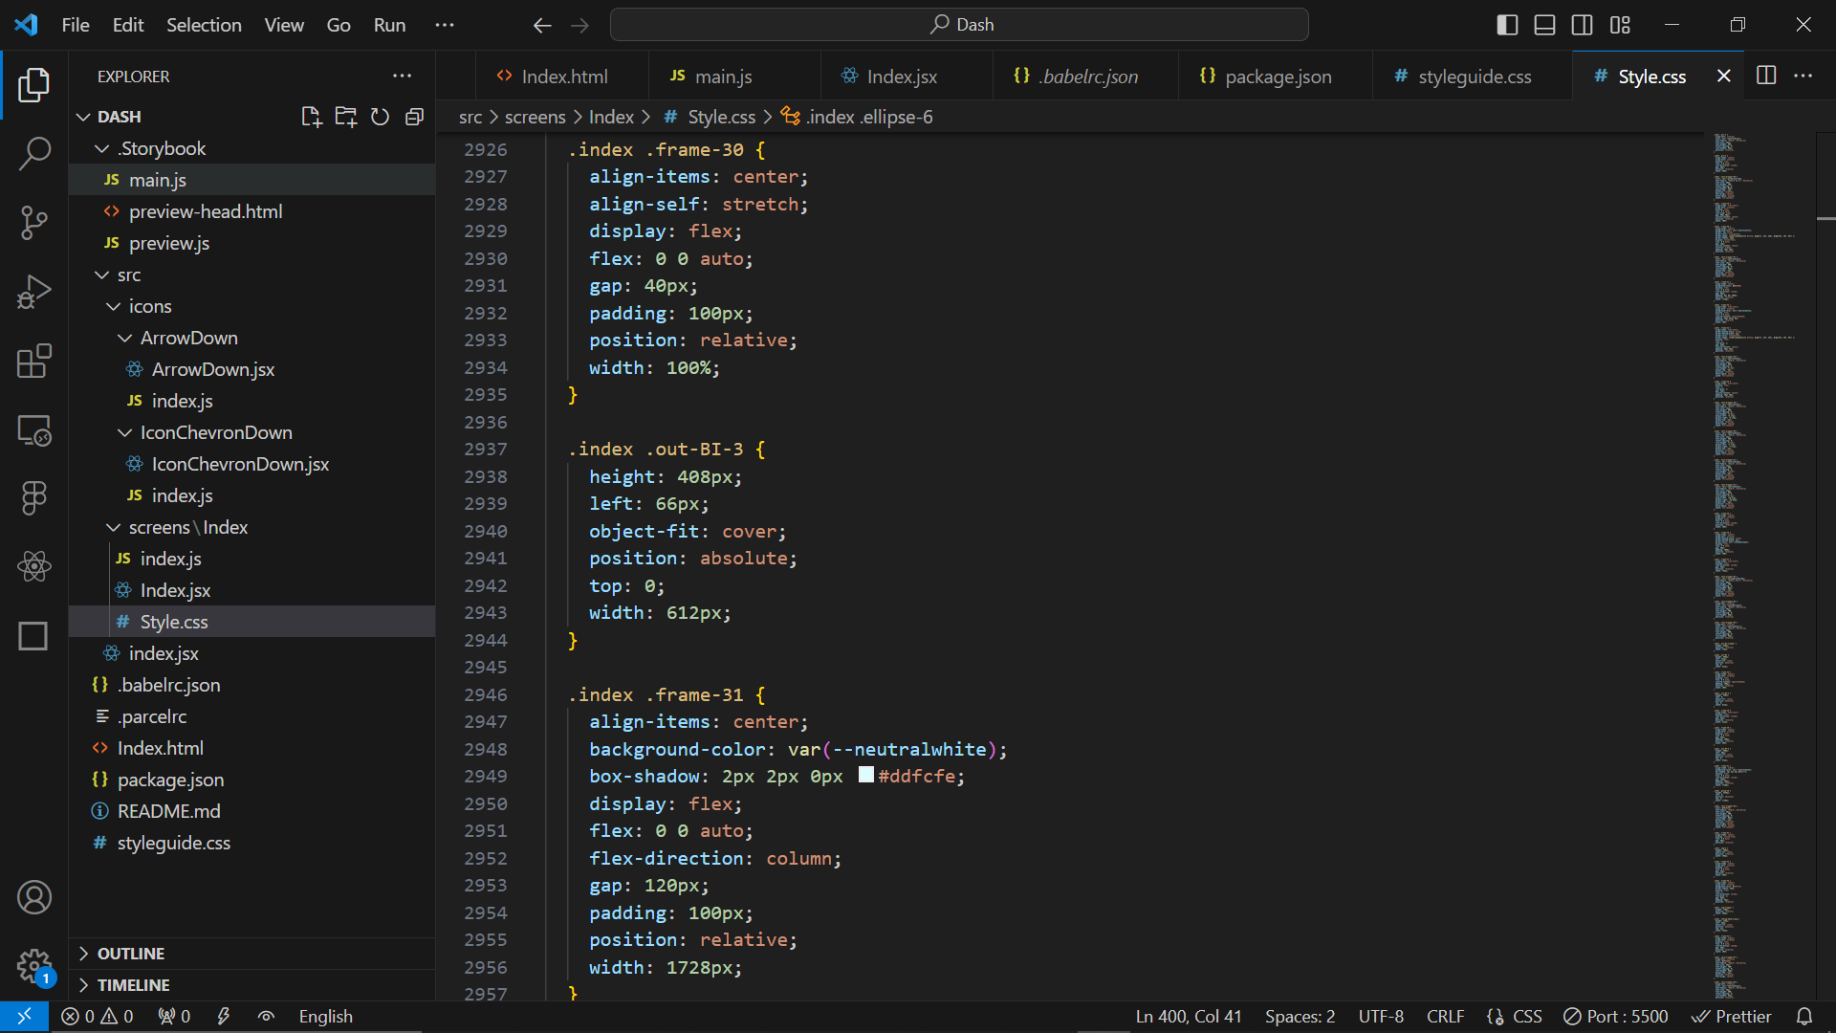
Task: Refresh the explorer file tree
Action: pyautogui.click(x=380, y=117)
